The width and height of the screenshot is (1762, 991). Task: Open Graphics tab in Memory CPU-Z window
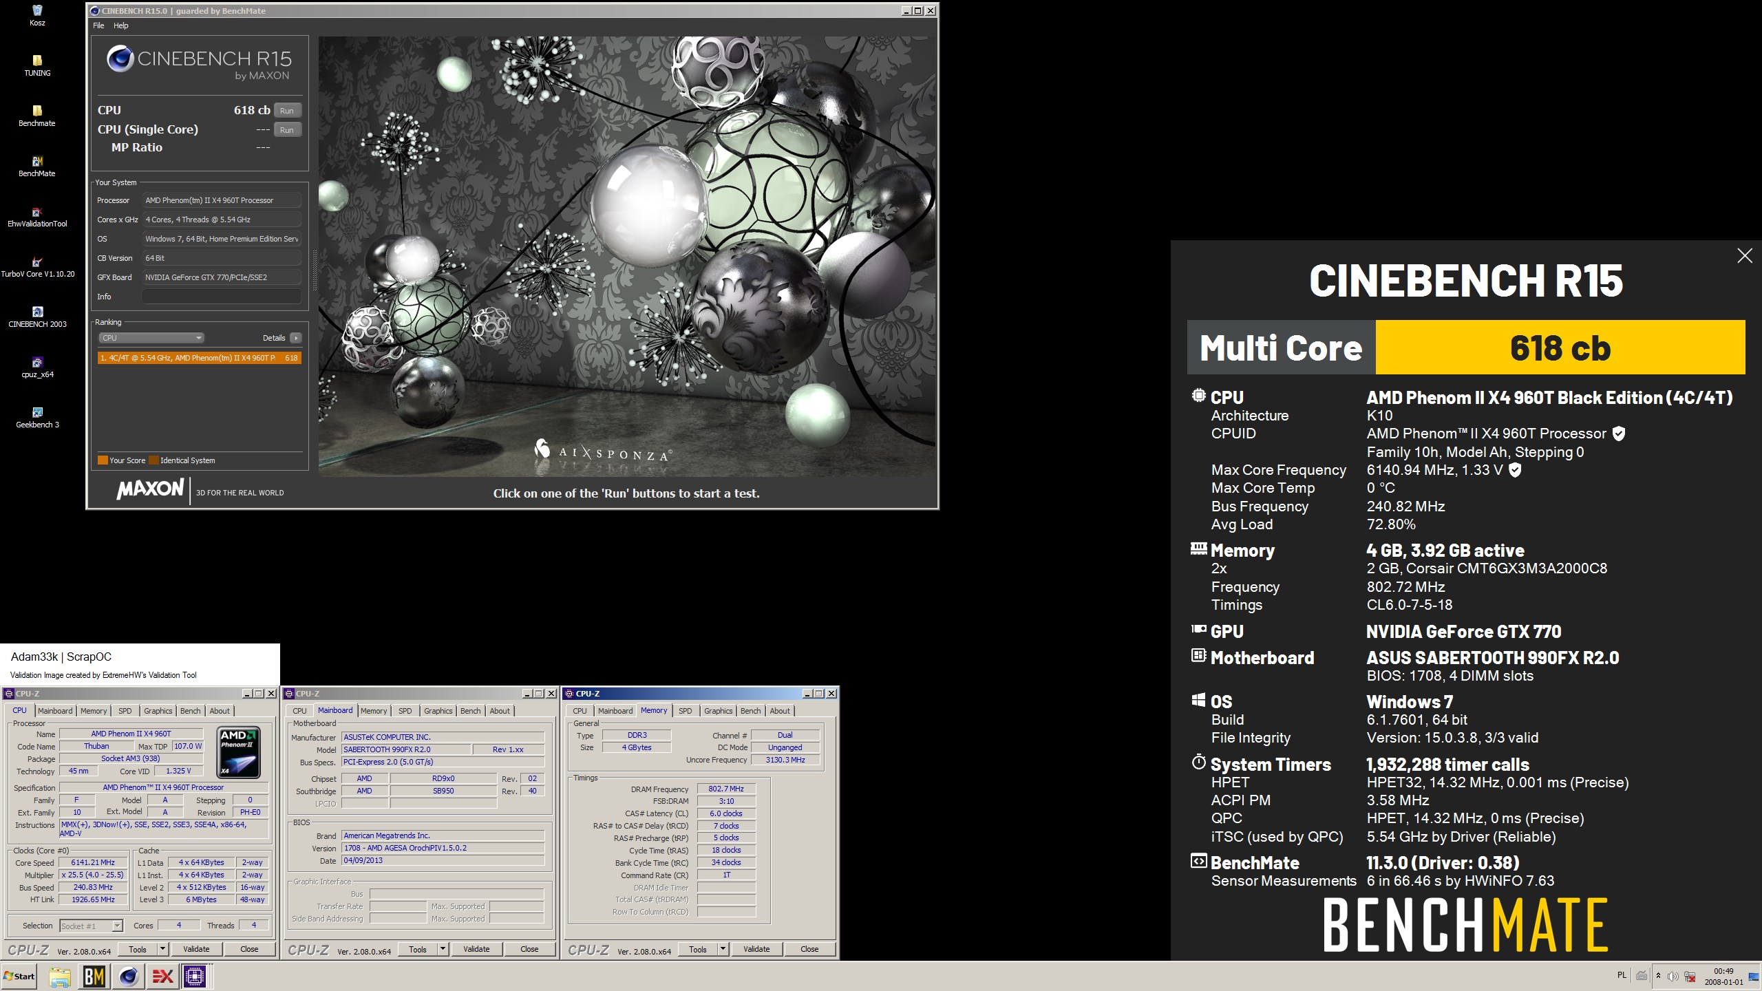coord(719,711)
